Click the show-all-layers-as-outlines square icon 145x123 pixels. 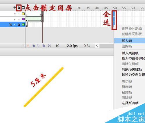[x=23, y=8]
